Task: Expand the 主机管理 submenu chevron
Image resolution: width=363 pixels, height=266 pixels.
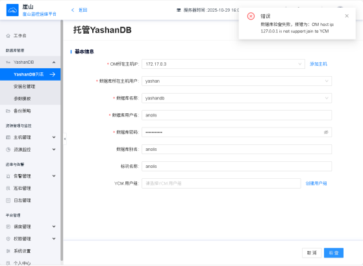Action: [x=54, y=137]
